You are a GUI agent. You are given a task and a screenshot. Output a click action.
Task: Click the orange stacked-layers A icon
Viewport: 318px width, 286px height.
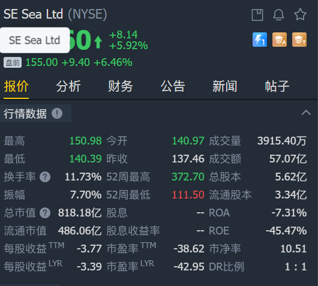(x=280, y=40)
